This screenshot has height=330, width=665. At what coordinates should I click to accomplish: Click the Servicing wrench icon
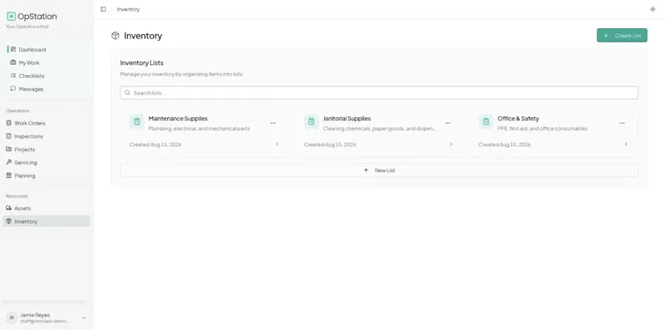tap(9, 162)
